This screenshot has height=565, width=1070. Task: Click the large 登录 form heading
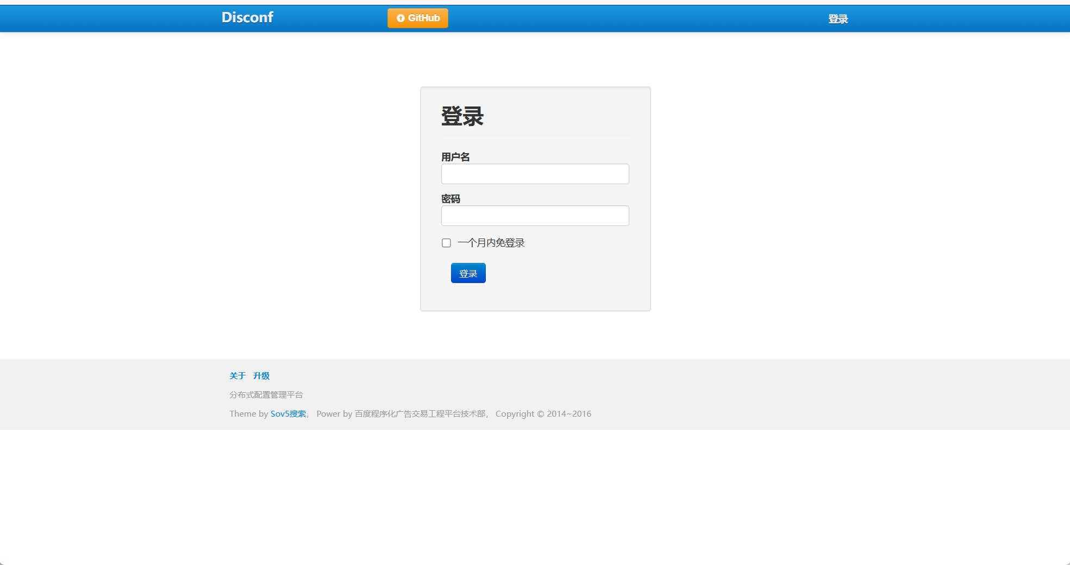(x=462, y=116)
